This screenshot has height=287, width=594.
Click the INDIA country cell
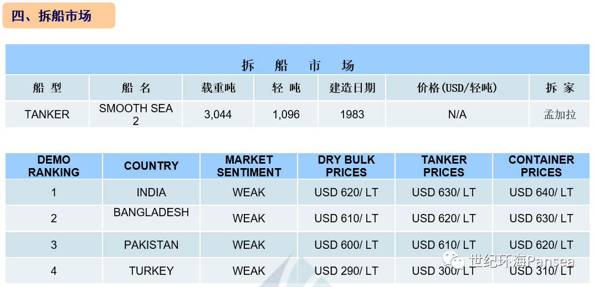click(x=151, y=192)
